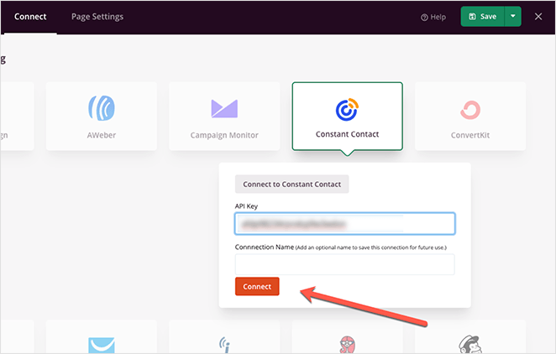
Task: Pick the ConvertKit integration icon
Action: click(x=470, y=110)
